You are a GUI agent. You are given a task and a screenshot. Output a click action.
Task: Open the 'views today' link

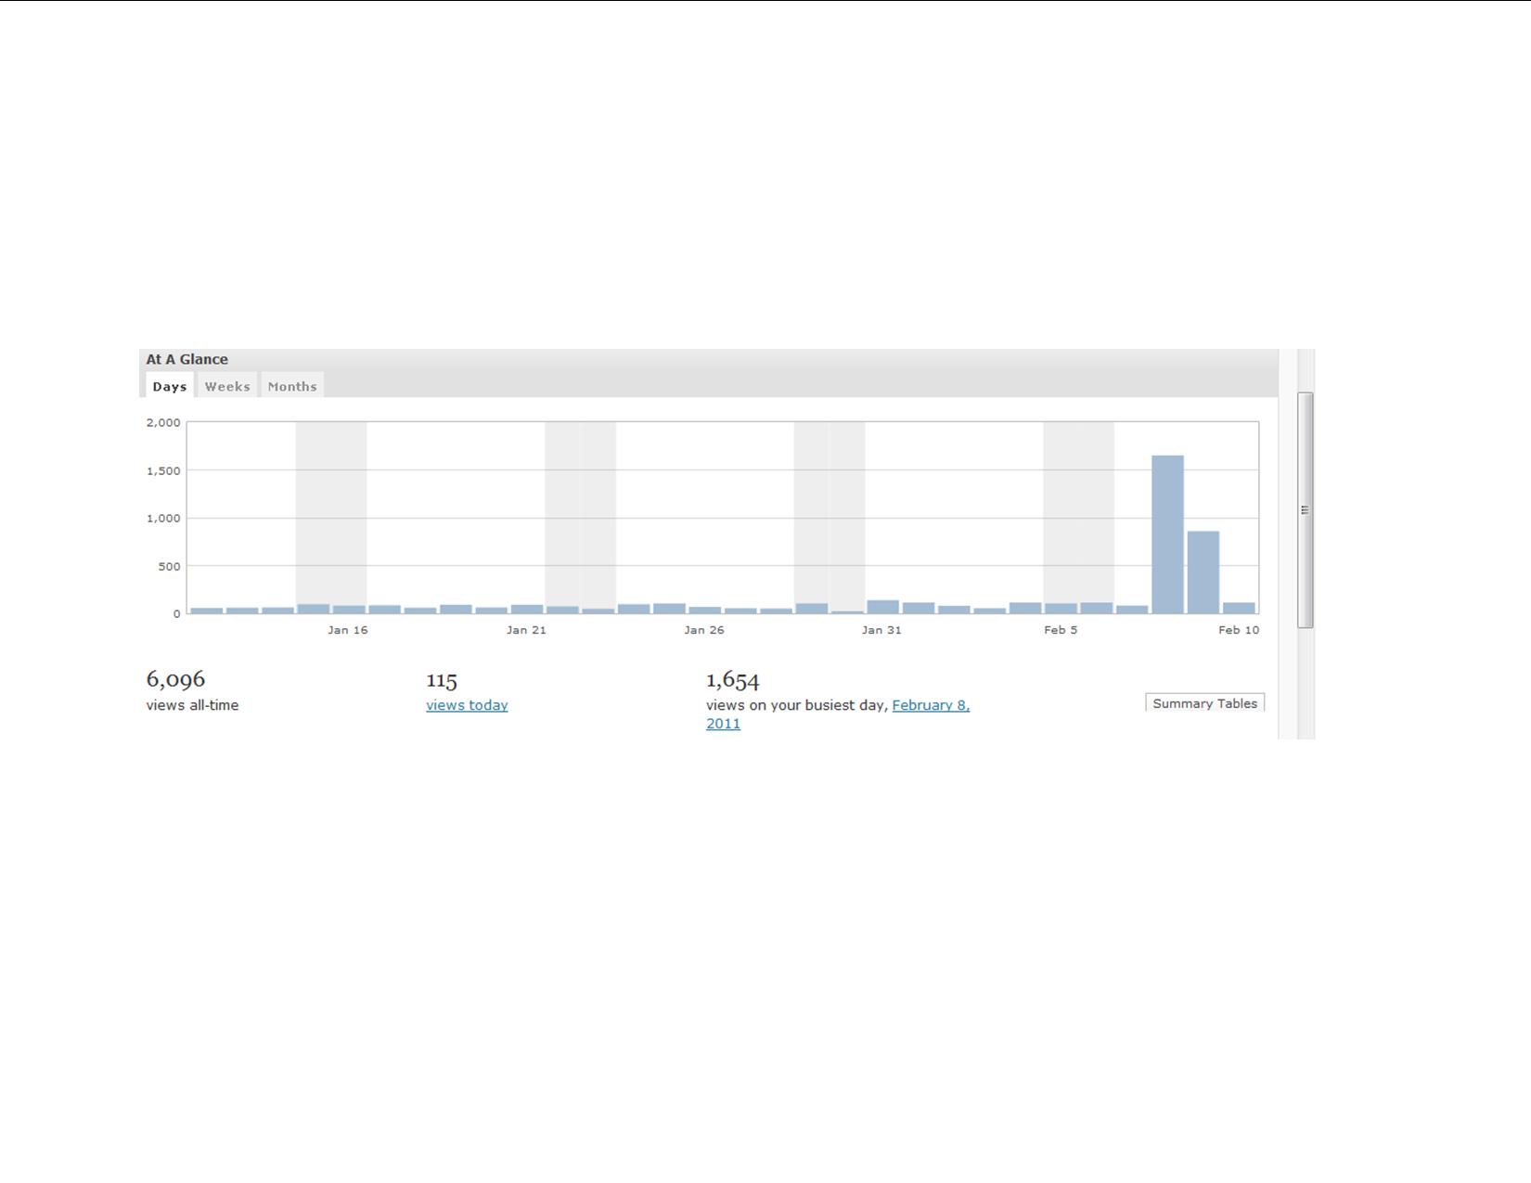pos(467,705)
